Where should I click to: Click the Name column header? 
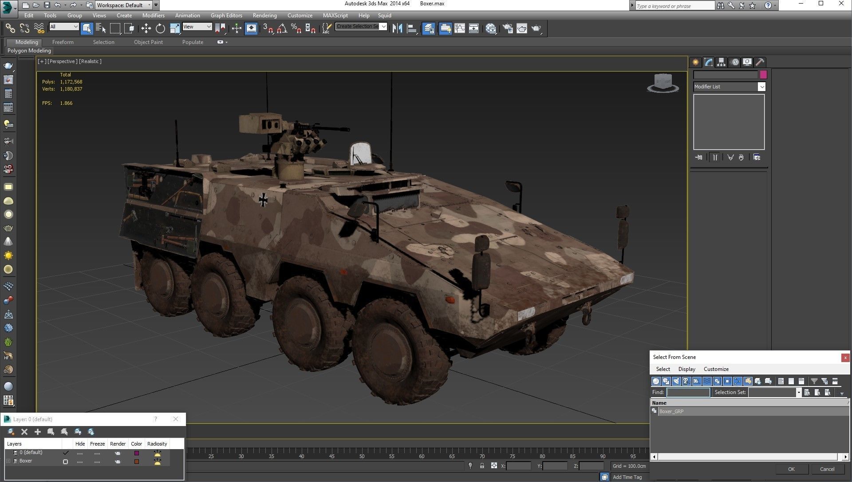coord(749,403)
